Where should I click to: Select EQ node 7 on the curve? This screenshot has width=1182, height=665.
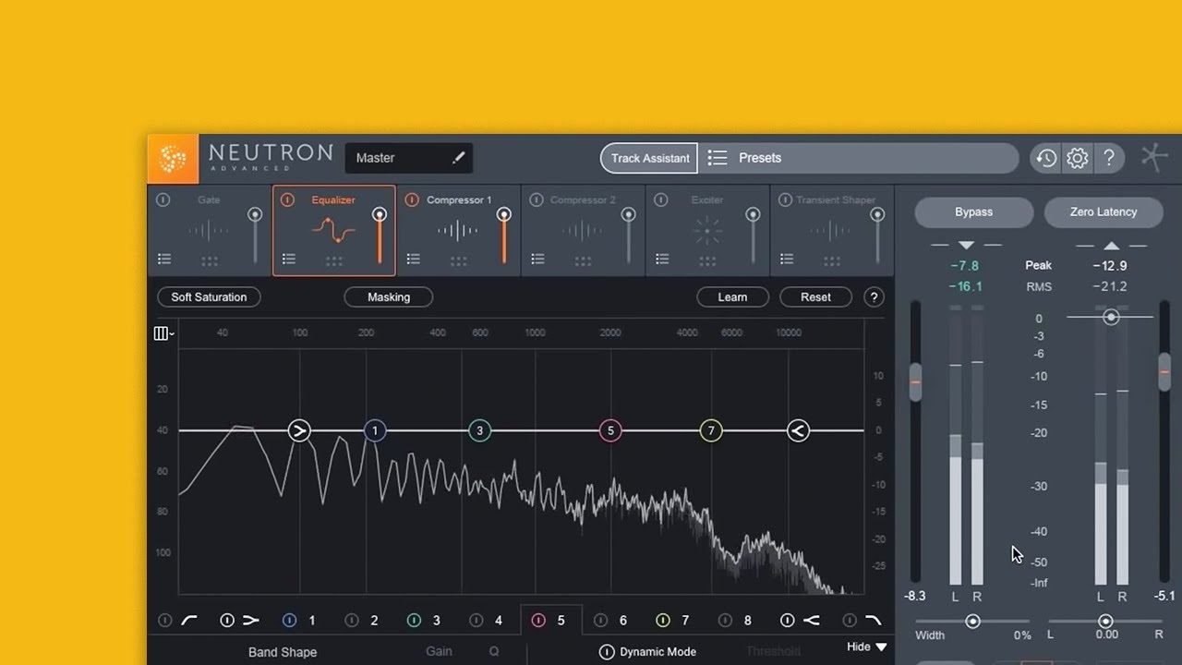point(710,430)
